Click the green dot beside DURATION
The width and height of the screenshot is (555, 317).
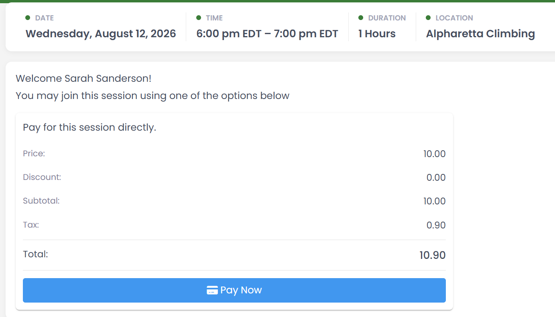(x=361, y=18)
